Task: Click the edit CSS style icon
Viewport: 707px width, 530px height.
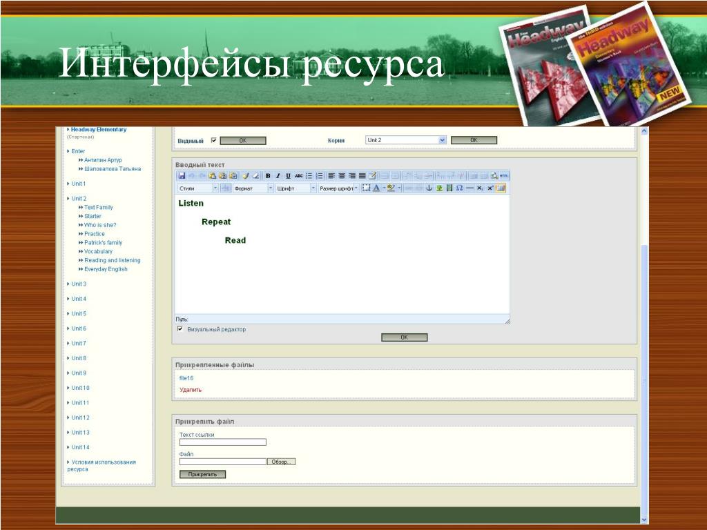Action: click(x=372, y=176)
